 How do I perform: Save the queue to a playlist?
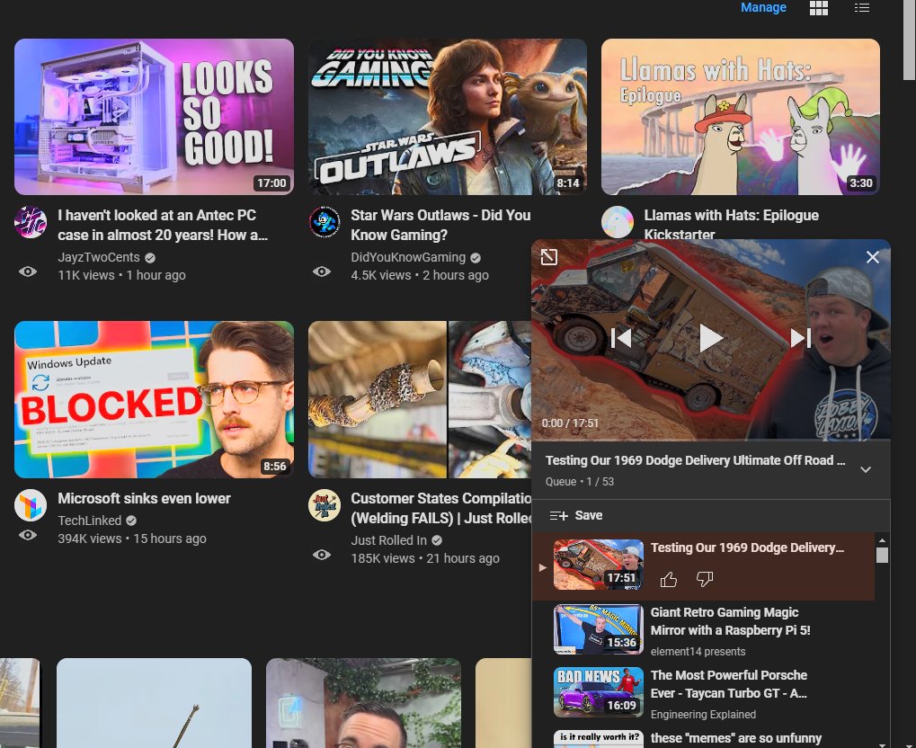click(576, 515)
